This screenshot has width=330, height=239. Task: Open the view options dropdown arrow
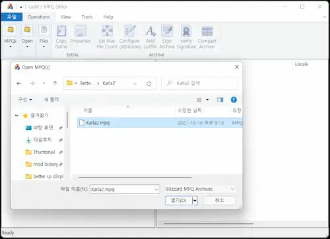pyautogui.click(x=207, y=100)
